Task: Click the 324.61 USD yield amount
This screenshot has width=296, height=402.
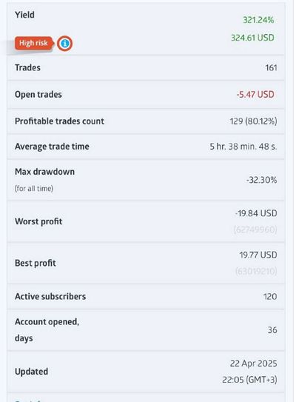Action: 252,38
